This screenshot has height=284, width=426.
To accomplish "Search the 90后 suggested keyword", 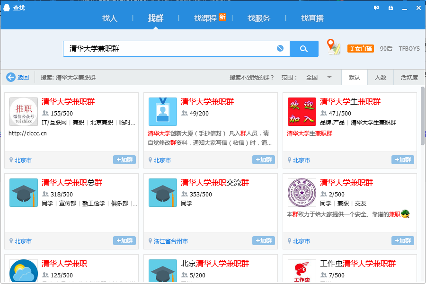I will [x=386, y=49].
